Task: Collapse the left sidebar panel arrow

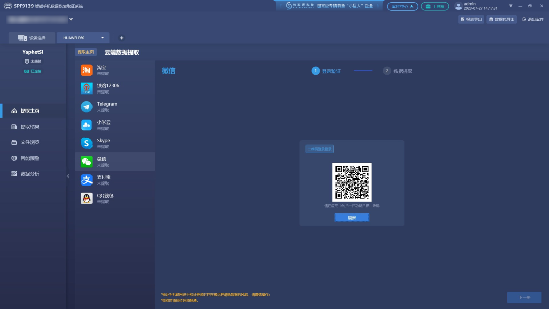Action: coord(68,176)
